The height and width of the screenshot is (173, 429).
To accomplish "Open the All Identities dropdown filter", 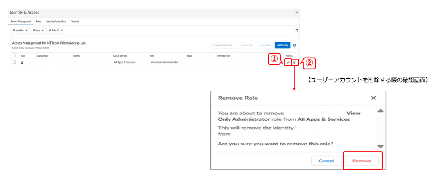I will (19, 30).
